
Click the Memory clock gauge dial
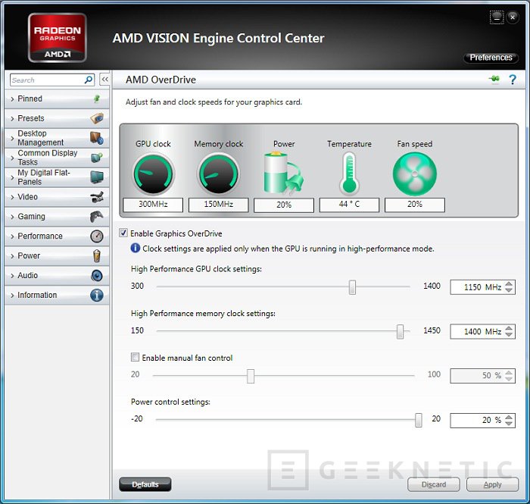(218, 174)
